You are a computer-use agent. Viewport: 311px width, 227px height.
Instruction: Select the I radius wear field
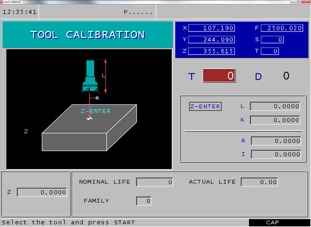[x=275, y=154]
